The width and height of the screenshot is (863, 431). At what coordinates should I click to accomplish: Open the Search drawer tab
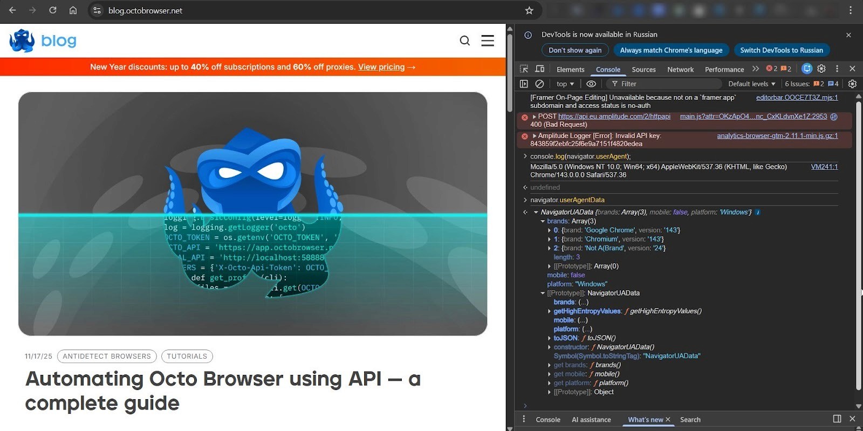pyautogui.click(x=690, y=419)
